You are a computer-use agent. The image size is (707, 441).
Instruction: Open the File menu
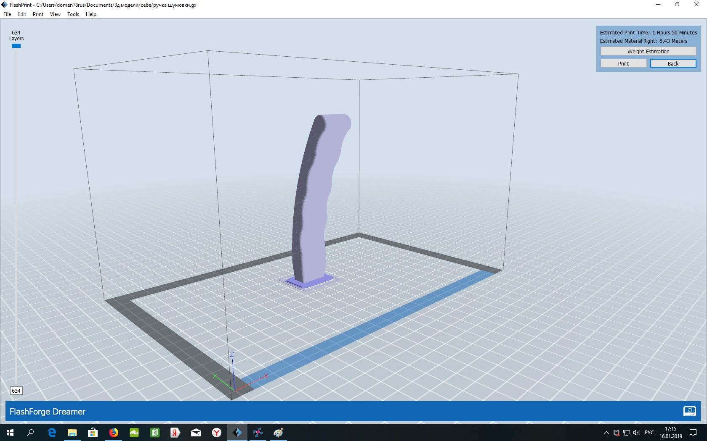click(7, 14)
